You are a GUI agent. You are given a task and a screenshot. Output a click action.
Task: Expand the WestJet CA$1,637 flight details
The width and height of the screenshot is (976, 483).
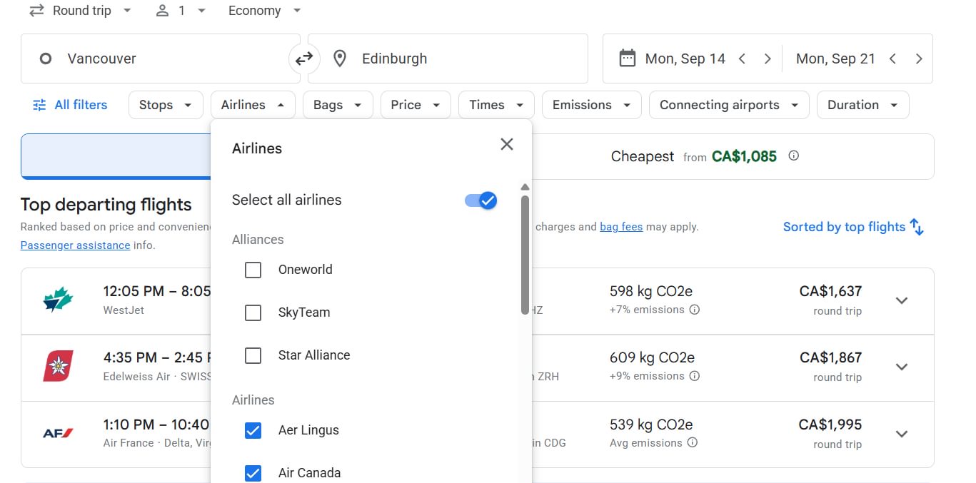[902, 300]
